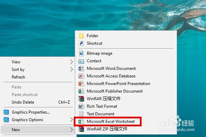
Task: Create a Microsoft PowerPoint Presentation
Action: pos(126,84)
